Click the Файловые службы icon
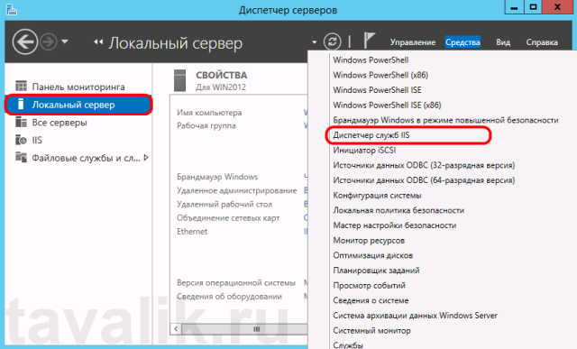Image resolution: width=577 pixels, height=349 pixels. coord(21,157)
